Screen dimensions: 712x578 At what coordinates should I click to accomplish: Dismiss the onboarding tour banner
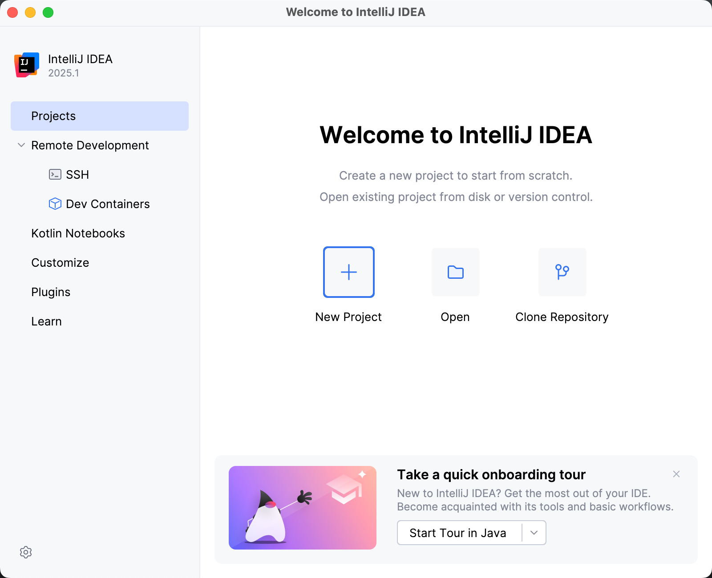pyautogui.click(x=676, y=474)
